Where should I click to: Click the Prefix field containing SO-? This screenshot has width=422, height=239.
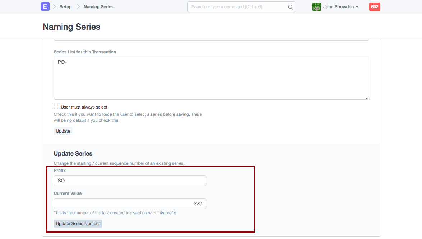click(130, 181)
